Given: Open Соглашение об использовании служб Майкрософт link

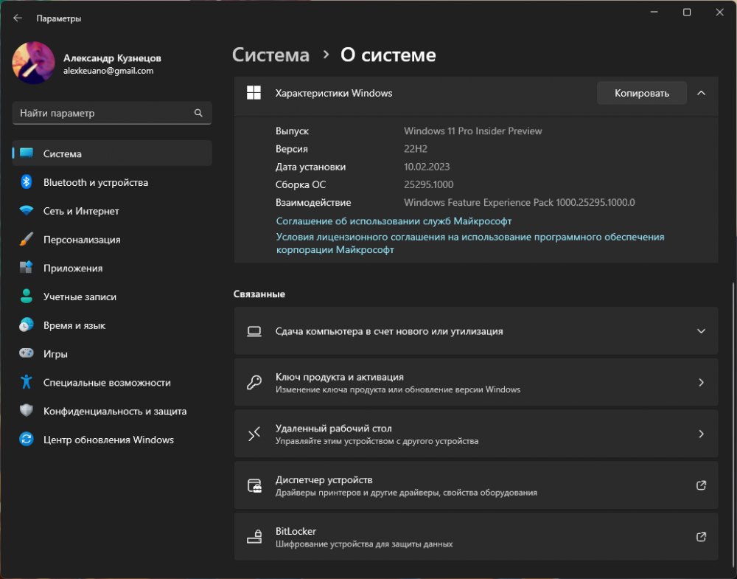Looking at the screenshot, I should (394, 221).
